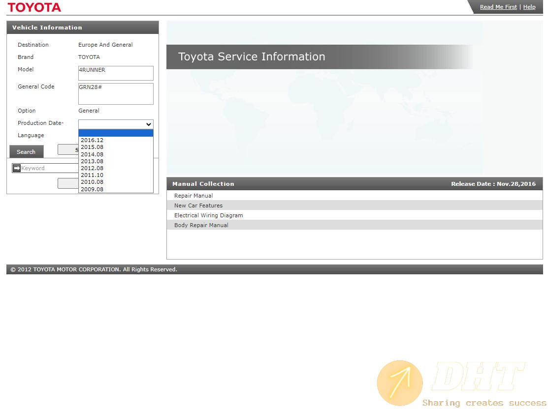
Task: Click the Vehicle Information panel header
Action: tap(83, 27)
